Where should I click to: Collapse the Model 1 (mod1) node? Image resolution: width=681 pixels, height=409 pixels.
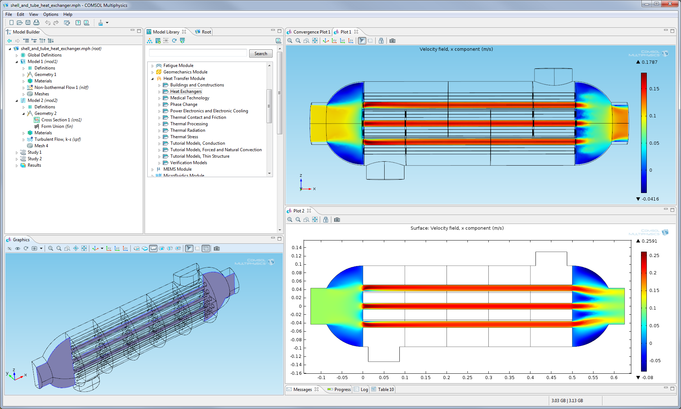17,62
